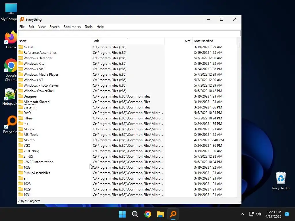Click the 1033 folder name

pyautogui.click(x=27, y=167)
